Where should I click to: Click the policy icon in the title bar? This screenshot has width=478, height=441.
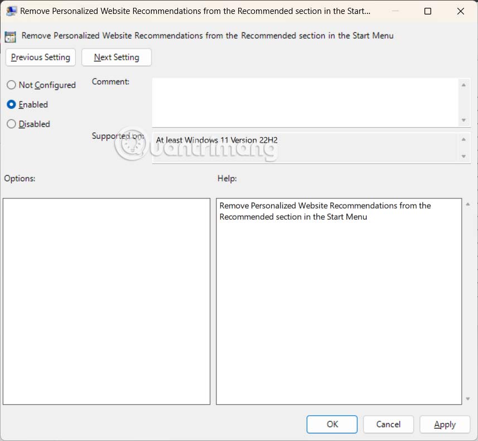[x=12, y=11]
